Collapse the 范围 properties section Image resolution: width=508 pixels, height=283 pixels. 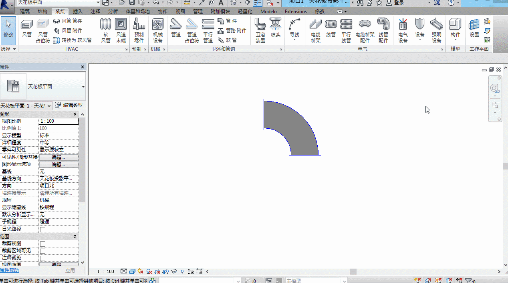[75, 237]
